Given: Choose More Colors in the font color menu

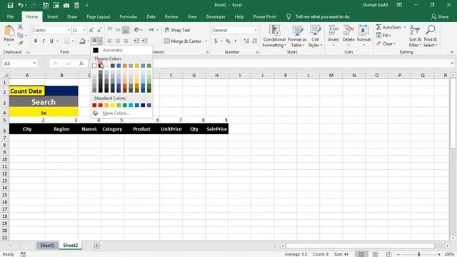Looking at the screenshot, I should 116,113.
